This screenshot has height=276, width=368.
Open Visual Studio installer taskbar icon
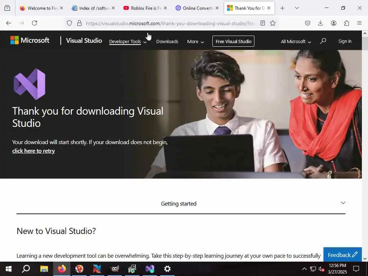pos(150,269)
